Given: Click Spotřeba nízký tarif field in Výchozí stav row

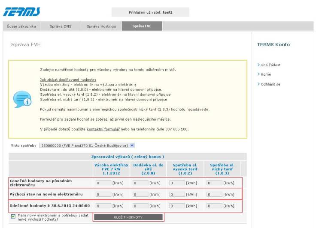Looking at the screenshot, I should point(214,194).
